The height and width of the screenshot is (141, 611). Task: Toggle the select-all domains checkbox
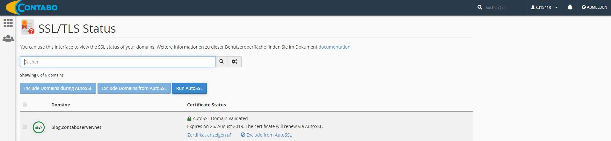25,104
